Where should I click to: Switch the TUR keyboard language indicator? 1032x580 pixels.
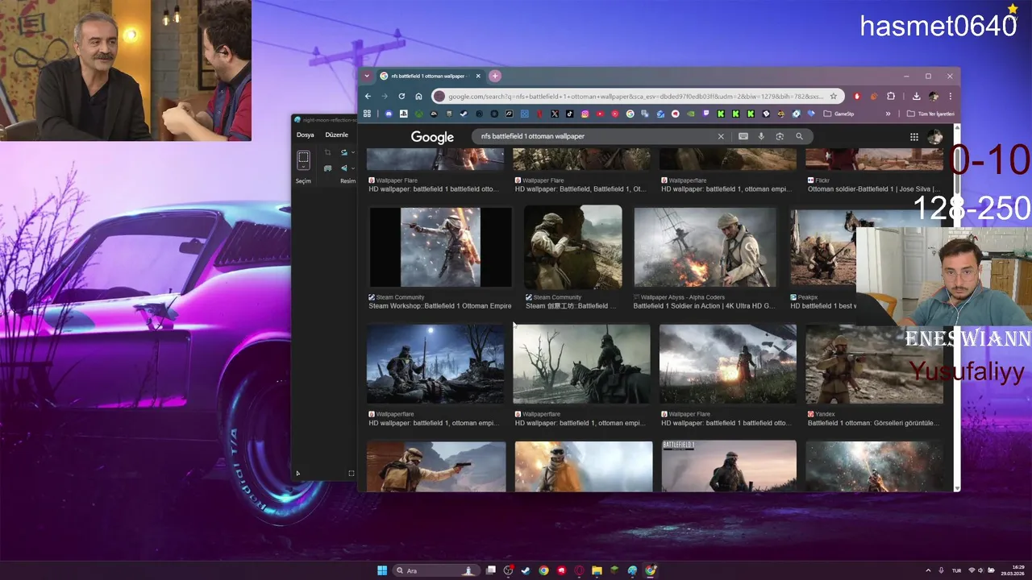[x=957, y=570]
